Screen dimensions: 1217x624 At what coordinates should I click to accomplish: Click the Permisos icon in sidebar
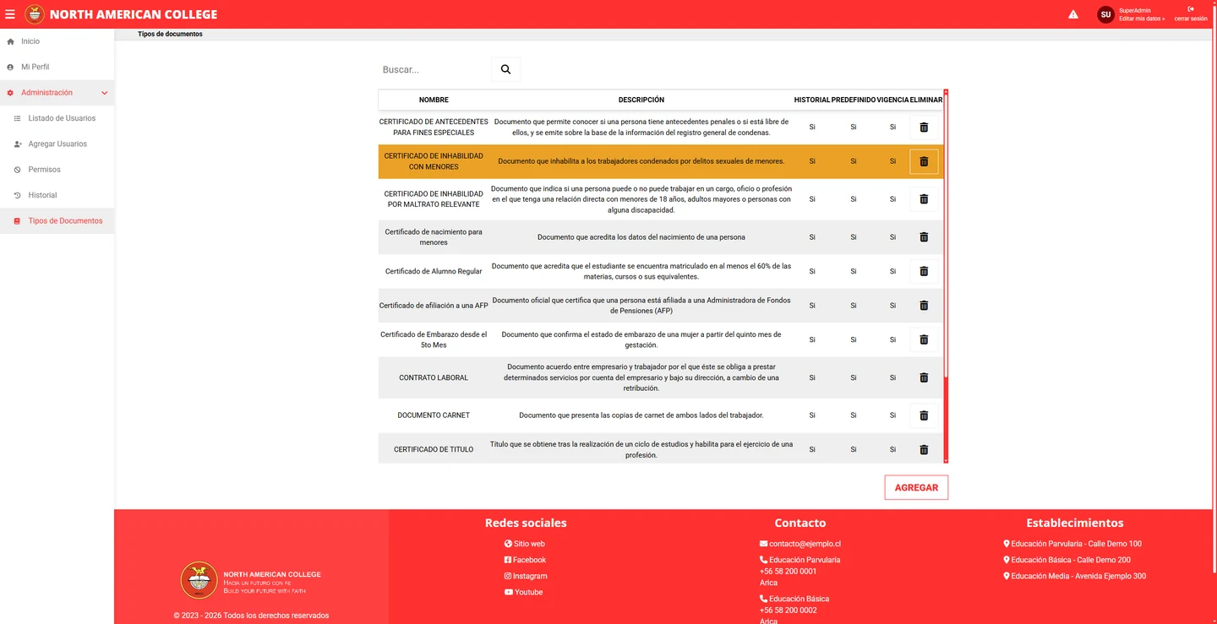pyautogui.click(x=18, y=170)
